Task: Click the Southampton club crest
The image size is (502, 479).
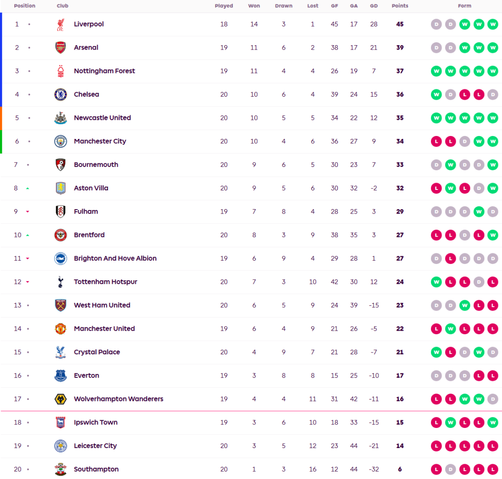Action: (60, 469)
